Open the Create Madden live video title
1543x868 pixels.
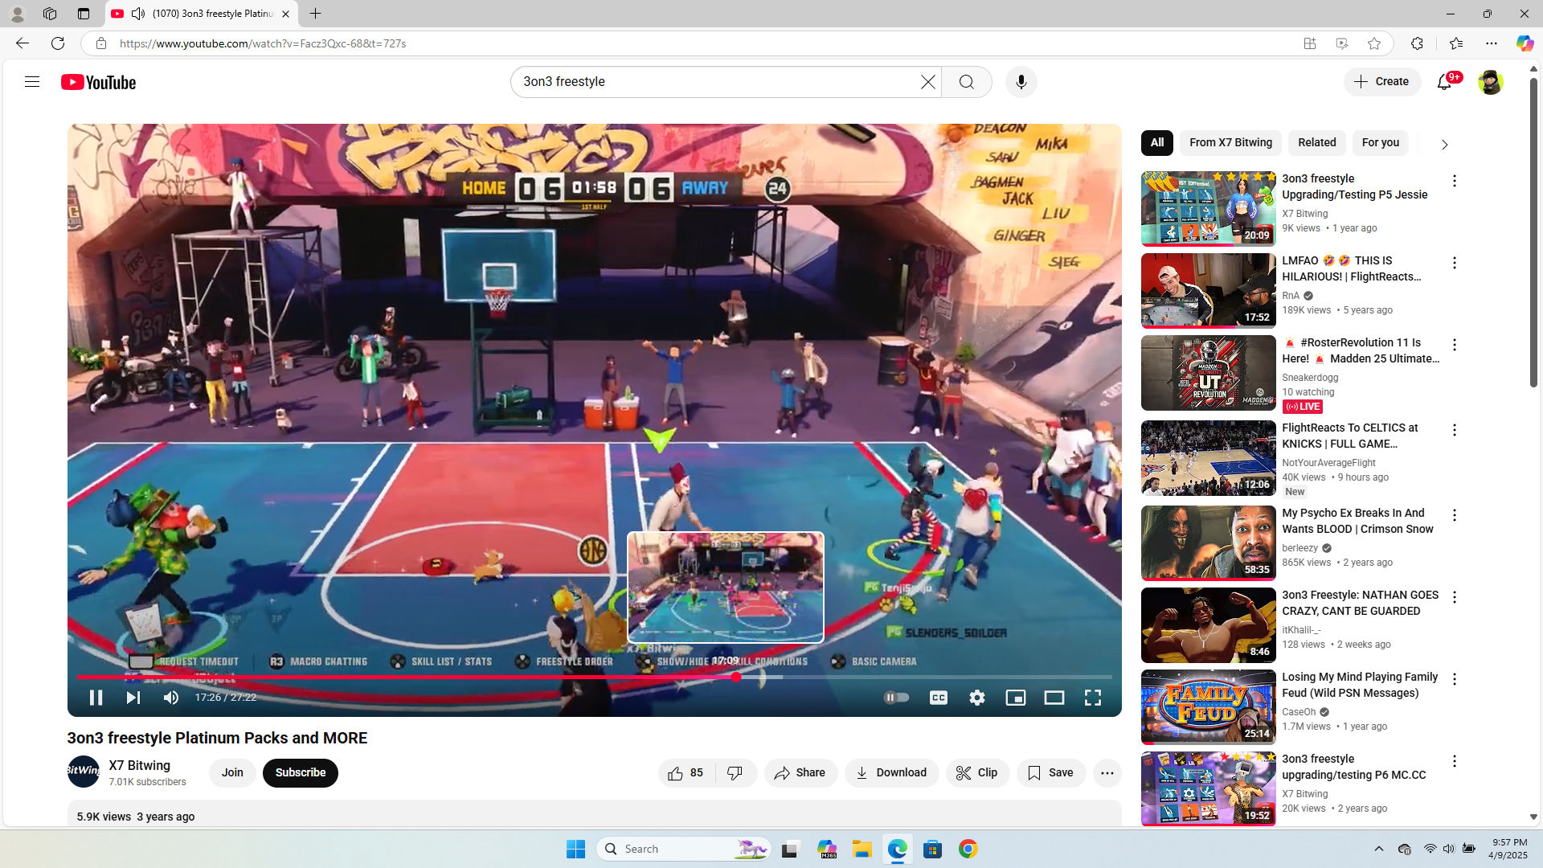tap(1361, 350)
